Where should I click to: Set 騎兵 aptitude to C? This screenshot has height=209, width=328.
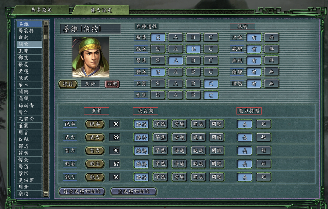pyautogui.click(x=211, y=72)
